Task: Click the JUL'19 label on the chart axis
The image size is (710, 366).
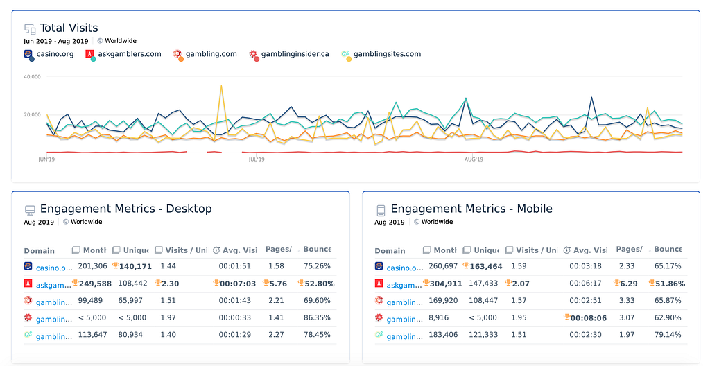Action: click(257, 159)
